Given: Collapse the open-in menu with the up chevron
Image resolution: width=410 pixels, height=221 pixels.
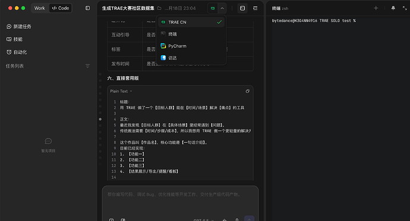Looking at the screenshot, I should (x=222, y=8).
